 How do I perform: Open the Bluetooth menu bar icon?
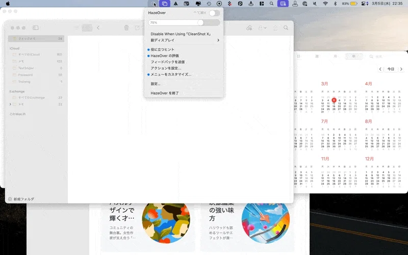335,4
